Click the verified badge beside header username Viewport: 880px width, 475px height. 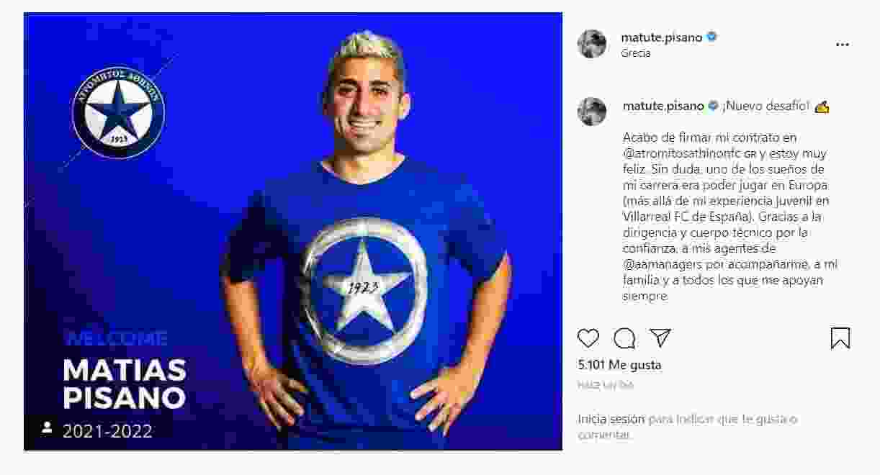tap(711, 37)
